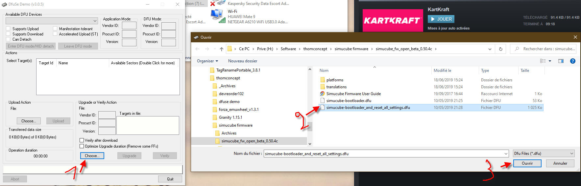Select forza_emuwheel_v1.3.1 folder in tree
581x186 pixels.
239,110
